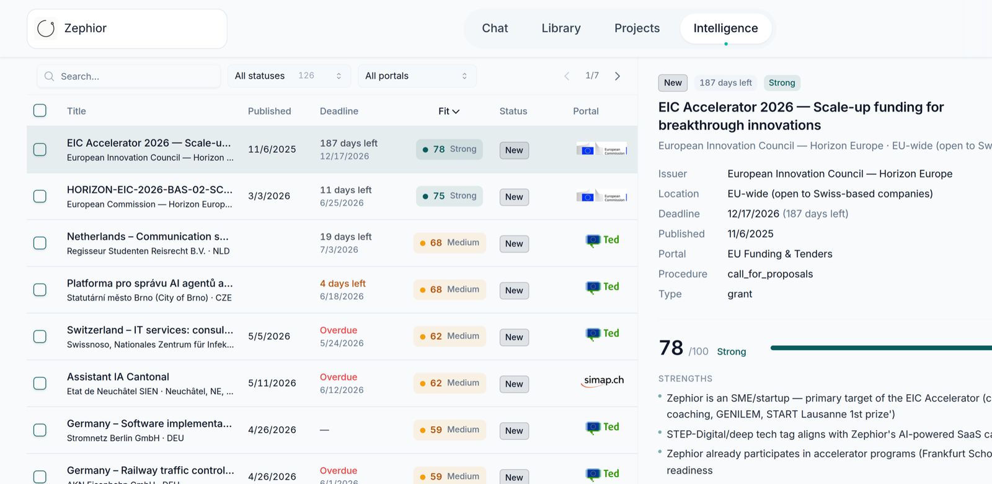Viewport: 992px width, 484px height.
Task: Click Overdue deadline dated 6/12/2026
Action: click(x=339, y=377)
